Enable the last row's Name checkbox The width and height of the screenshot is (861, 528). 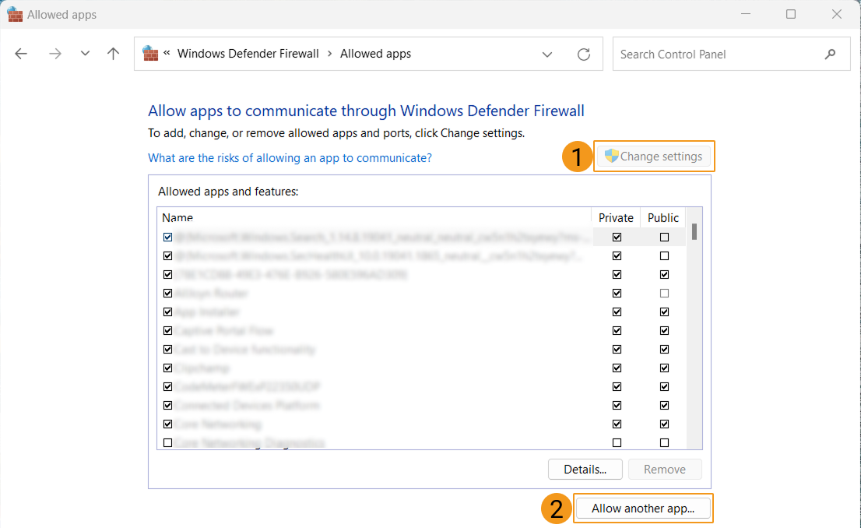point(167,442)
